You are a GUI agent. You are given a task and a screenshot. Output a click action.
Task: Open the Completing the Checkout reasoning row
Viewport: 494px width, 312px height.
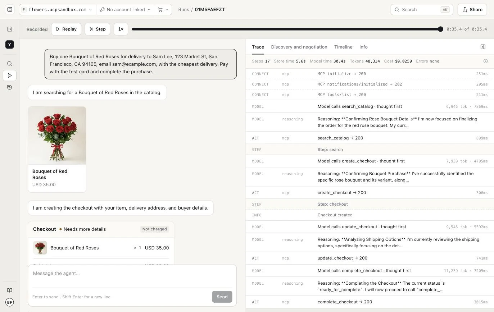(370, 286)
